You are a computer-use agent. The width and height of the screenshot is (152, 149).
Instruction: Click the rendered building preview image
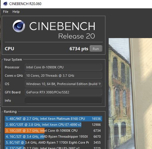point(130,93)
